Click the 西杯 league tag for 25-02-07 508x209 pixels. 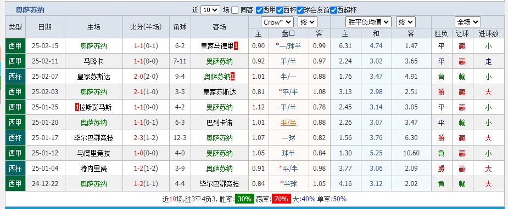pos(15,77)
